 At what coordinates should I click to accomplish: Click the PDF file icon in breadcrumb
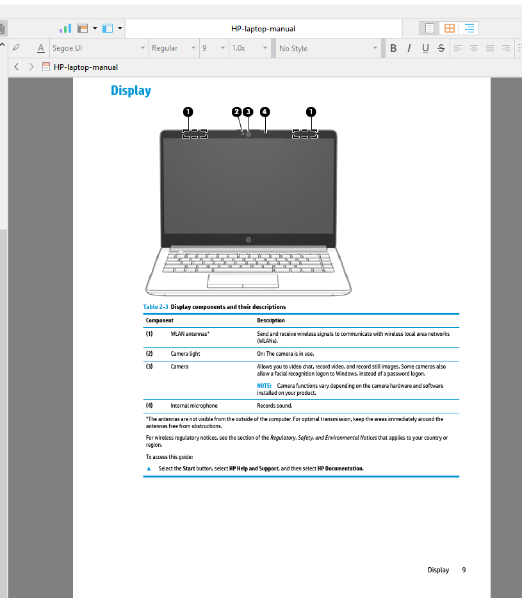click(45, 67)
